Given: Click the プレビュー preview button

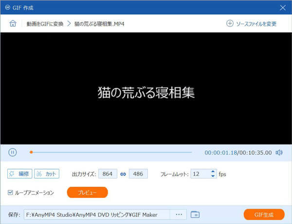Looking at the screenshot, I should 87,192.
